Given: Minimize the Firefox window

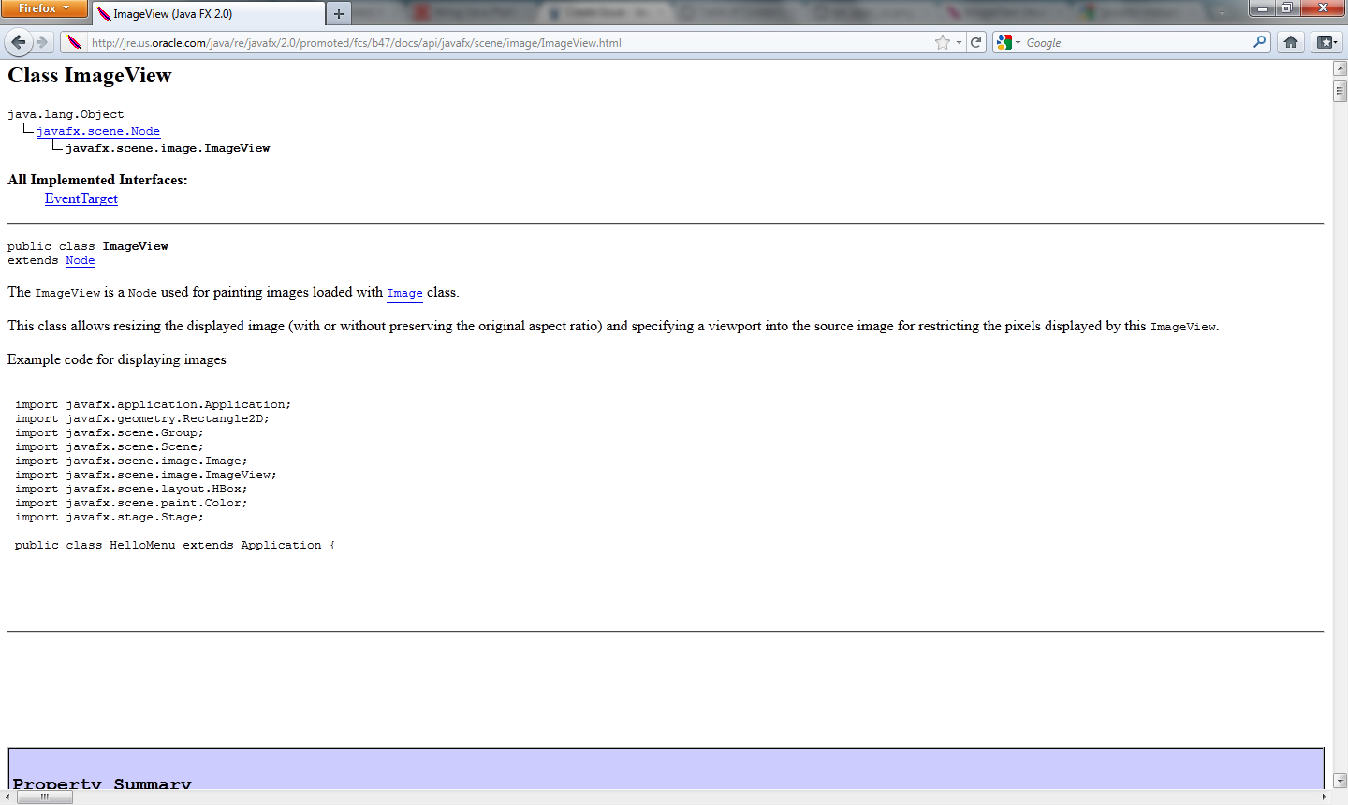Looking at the screenshot, I should coord(1263,8).
